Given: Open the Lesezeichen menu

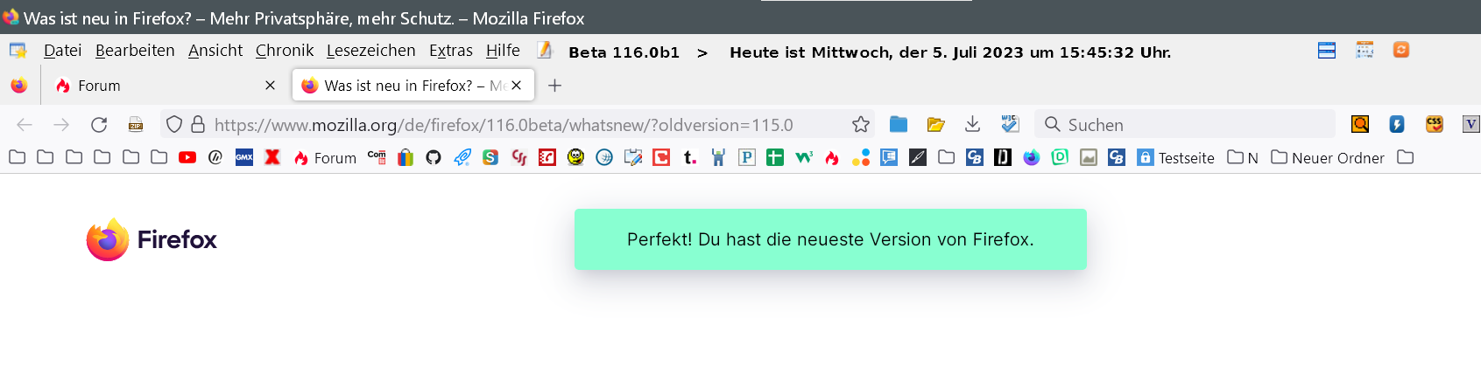Looking at the screenshot, I should pos(370,51).
